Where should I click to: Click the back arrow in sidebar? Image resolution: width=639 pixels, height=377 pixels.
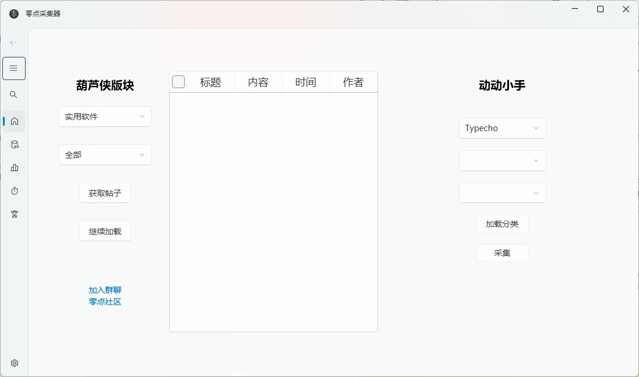14,42
